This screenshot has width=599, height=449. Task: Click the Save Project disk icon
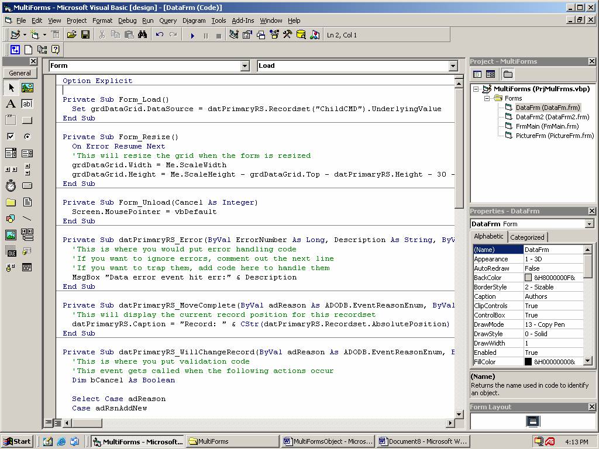tap(85, 35)
